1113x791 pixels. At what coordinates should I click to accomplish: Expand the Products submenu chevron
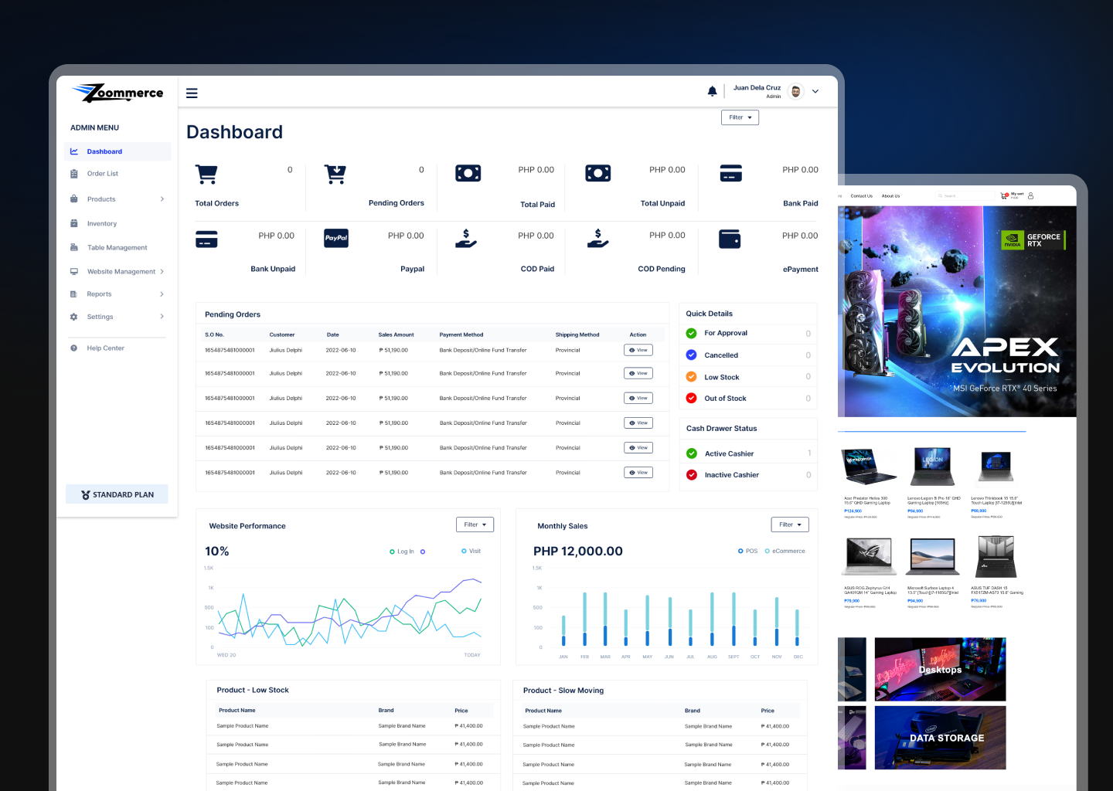(162, 199)
